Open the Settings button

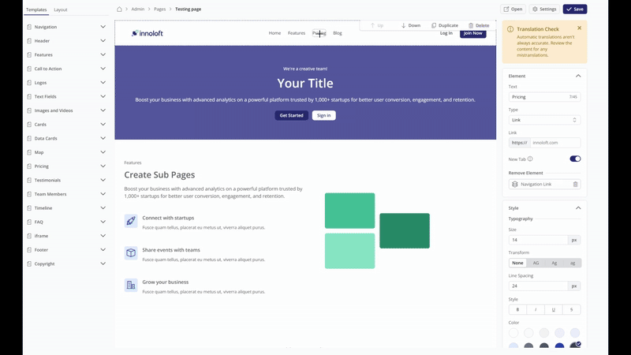(x=544, y=9)
